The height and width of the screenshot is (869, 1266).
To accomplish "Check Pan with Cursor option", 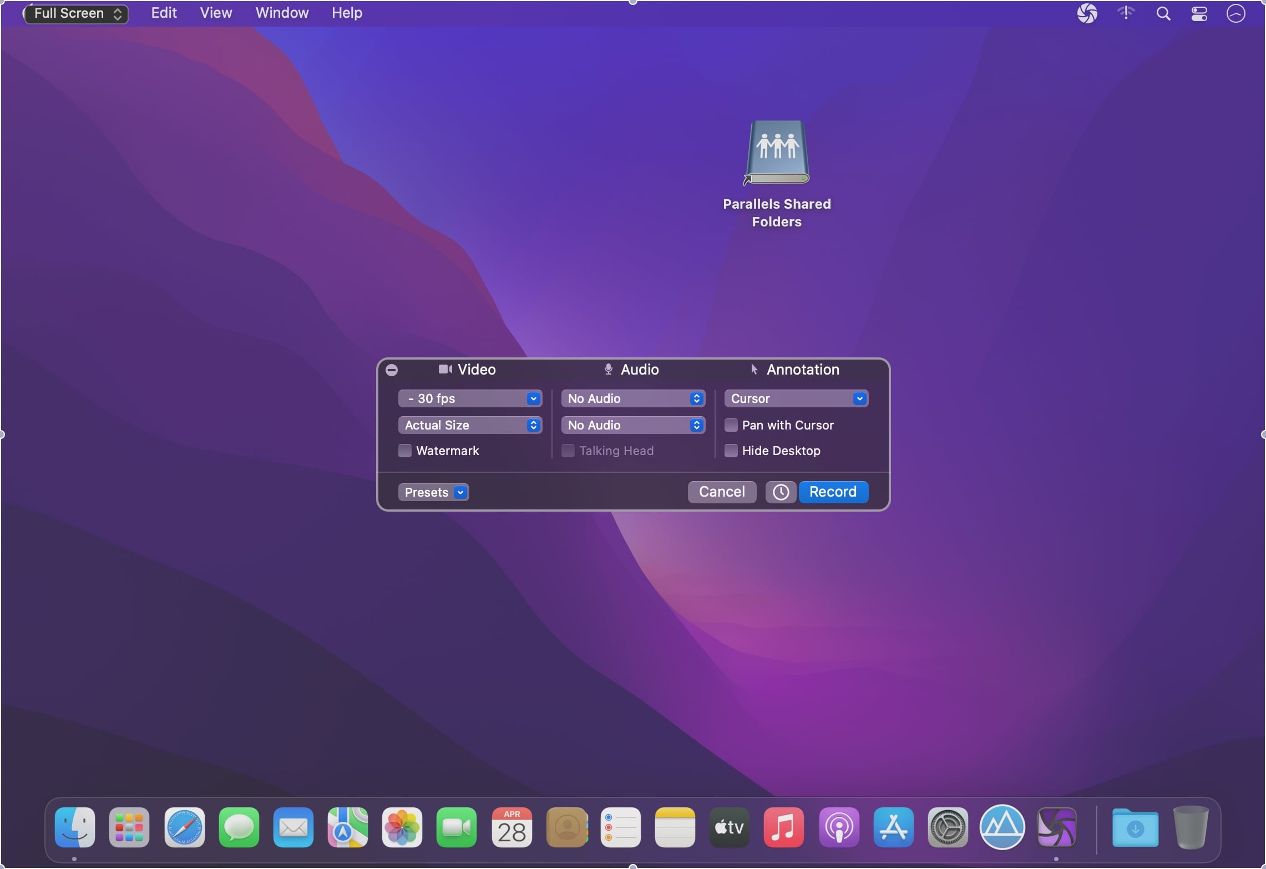I will 731,425.
